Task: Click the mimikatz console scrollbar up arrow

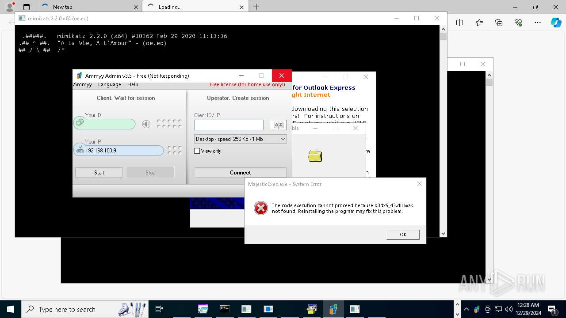Action: coord(444,29)
